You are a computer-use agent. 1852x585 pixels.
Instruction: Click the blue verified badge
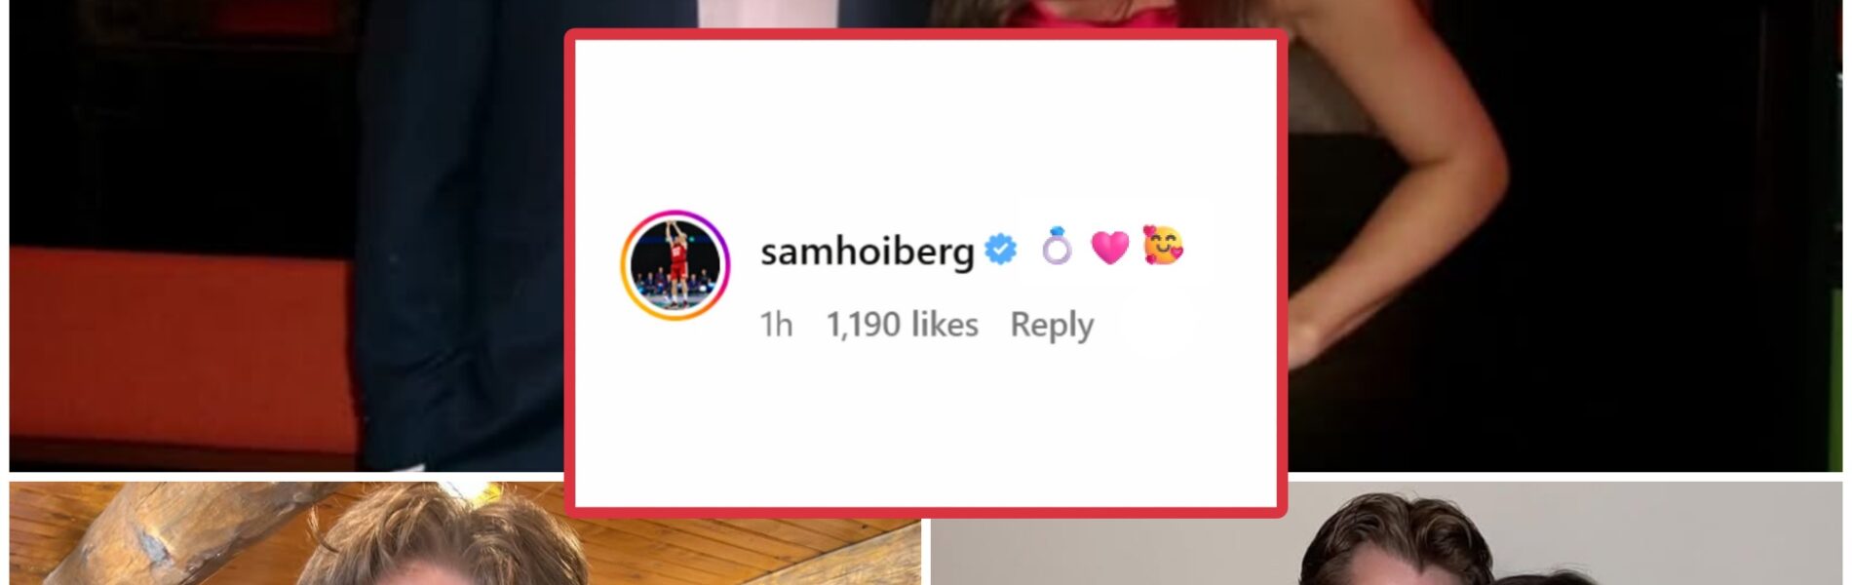(x=1001, y=250)
